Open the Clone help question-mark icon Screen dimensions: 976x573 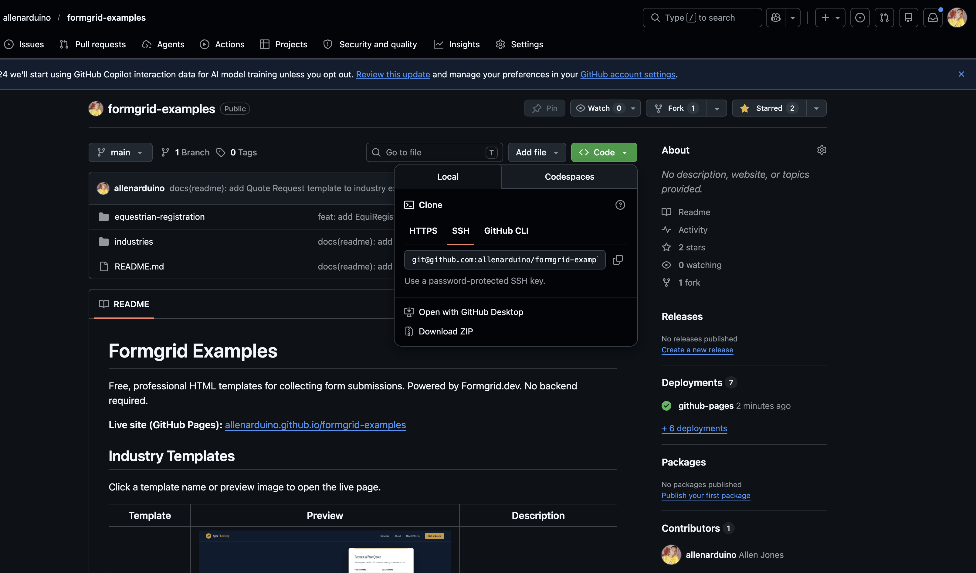pyautogui.click(x=620, y=205)
